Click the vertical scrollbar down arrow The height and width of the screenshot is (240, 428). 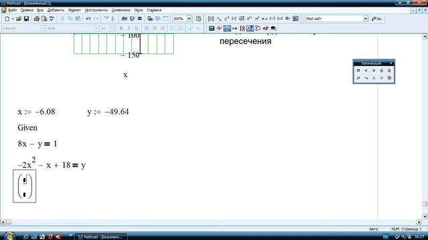(x=425, y=216)
